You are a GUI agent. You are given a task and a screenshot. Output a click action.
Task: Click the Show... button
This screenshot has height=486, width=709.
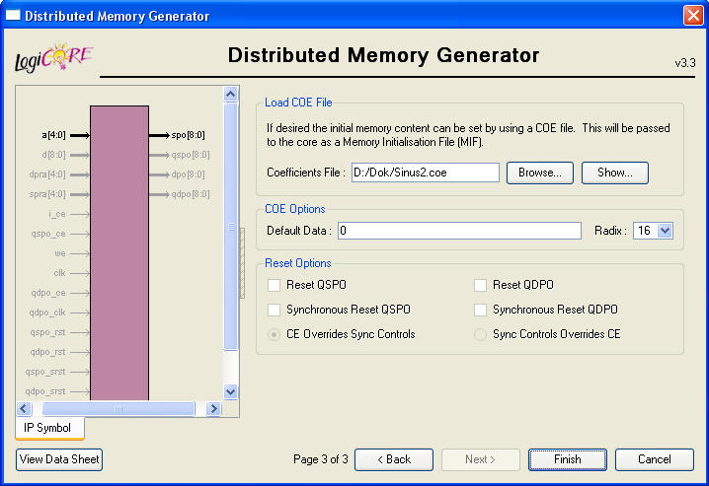tap(615, 173)
